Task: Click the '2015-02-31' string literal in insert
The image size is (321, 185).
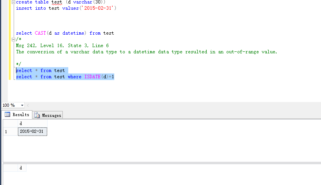Action: tap(100, 8)
